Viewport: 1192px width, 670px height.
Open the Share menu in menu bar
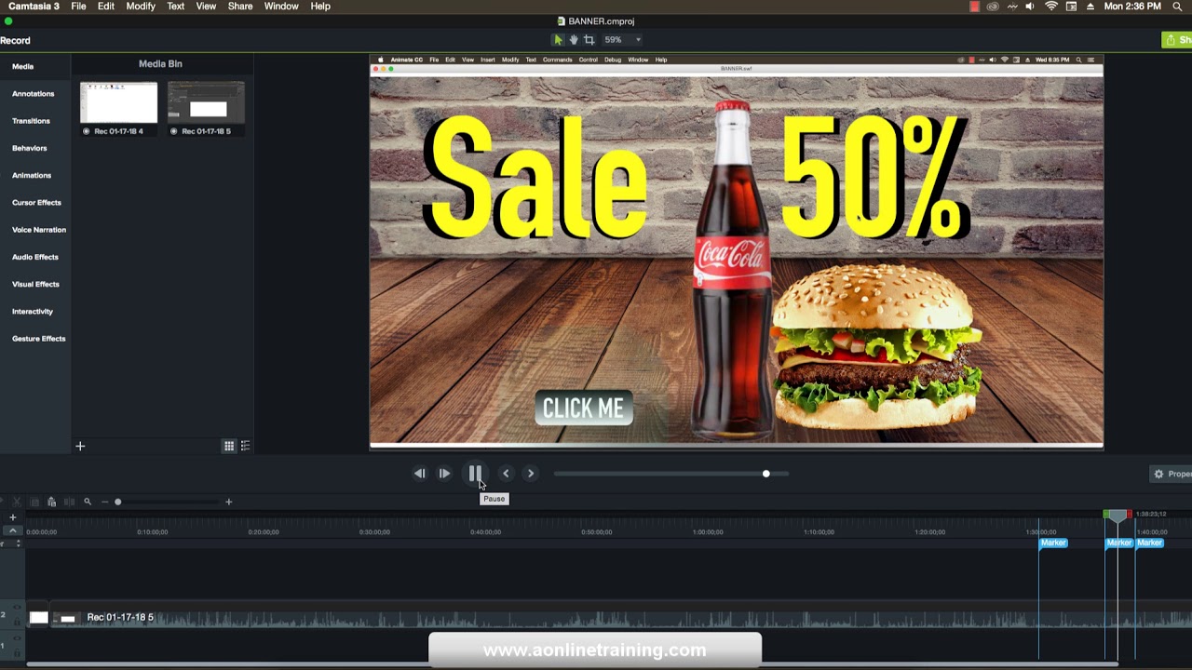click(x=240, y=7)
